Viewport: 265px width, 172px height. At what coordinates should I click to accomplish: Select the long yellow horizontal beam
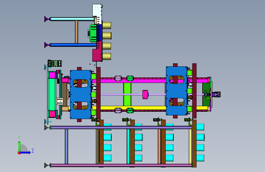tap(133, 108)
